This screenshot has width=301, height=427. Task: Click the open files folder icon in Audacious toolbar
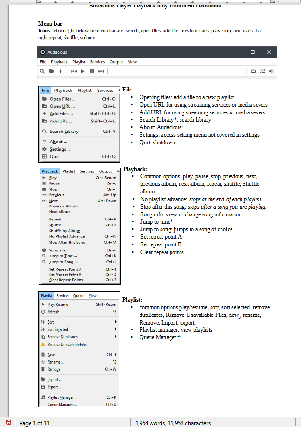51,71
